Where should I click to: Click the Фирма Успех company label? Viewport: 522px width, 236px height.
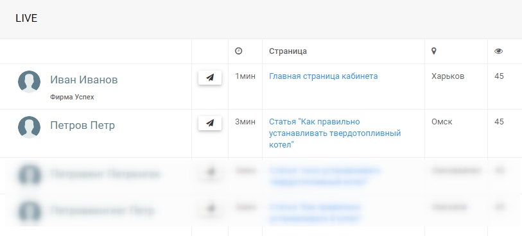pos(72,97)
